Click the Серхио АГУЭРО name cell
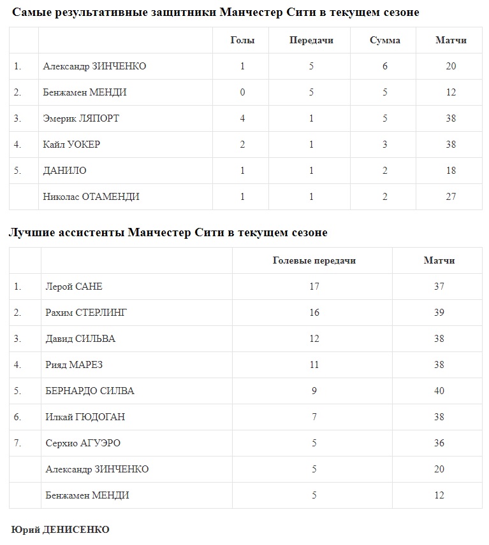This screenshot has width=489, height=545. 83,443
